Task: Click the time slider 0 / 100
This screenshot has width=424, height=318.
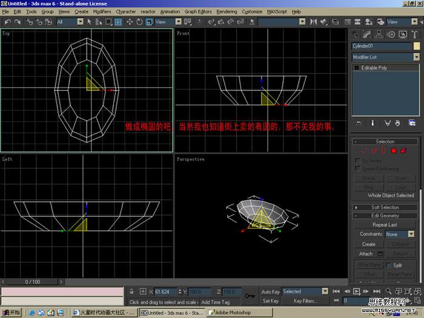Action: (33, 282)
